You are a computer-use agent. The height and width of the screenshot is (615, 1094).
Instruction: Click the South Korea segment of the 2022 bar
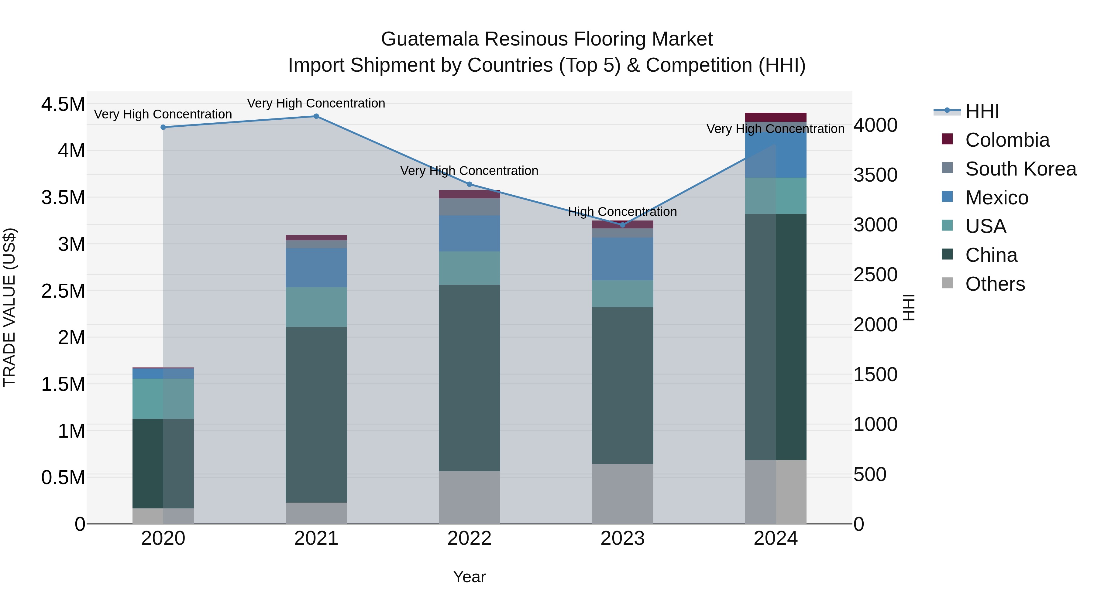[x=469, y=207]
